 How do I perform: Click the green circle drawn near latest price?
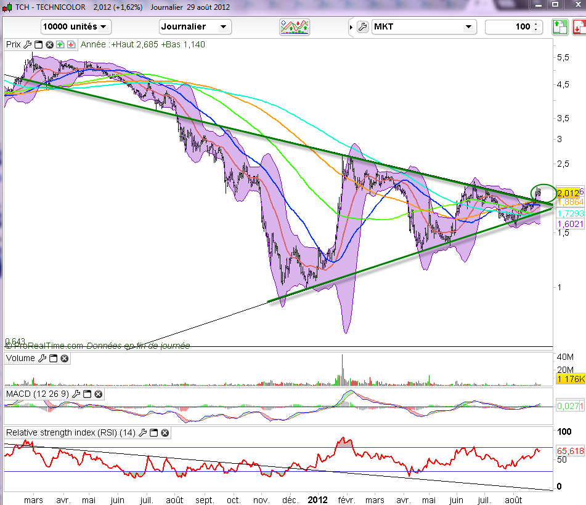click(x=543, y=191)
